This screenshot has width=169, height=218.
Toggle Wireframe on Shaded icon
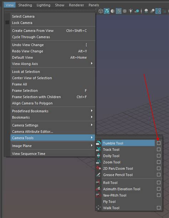click(119, 11)
